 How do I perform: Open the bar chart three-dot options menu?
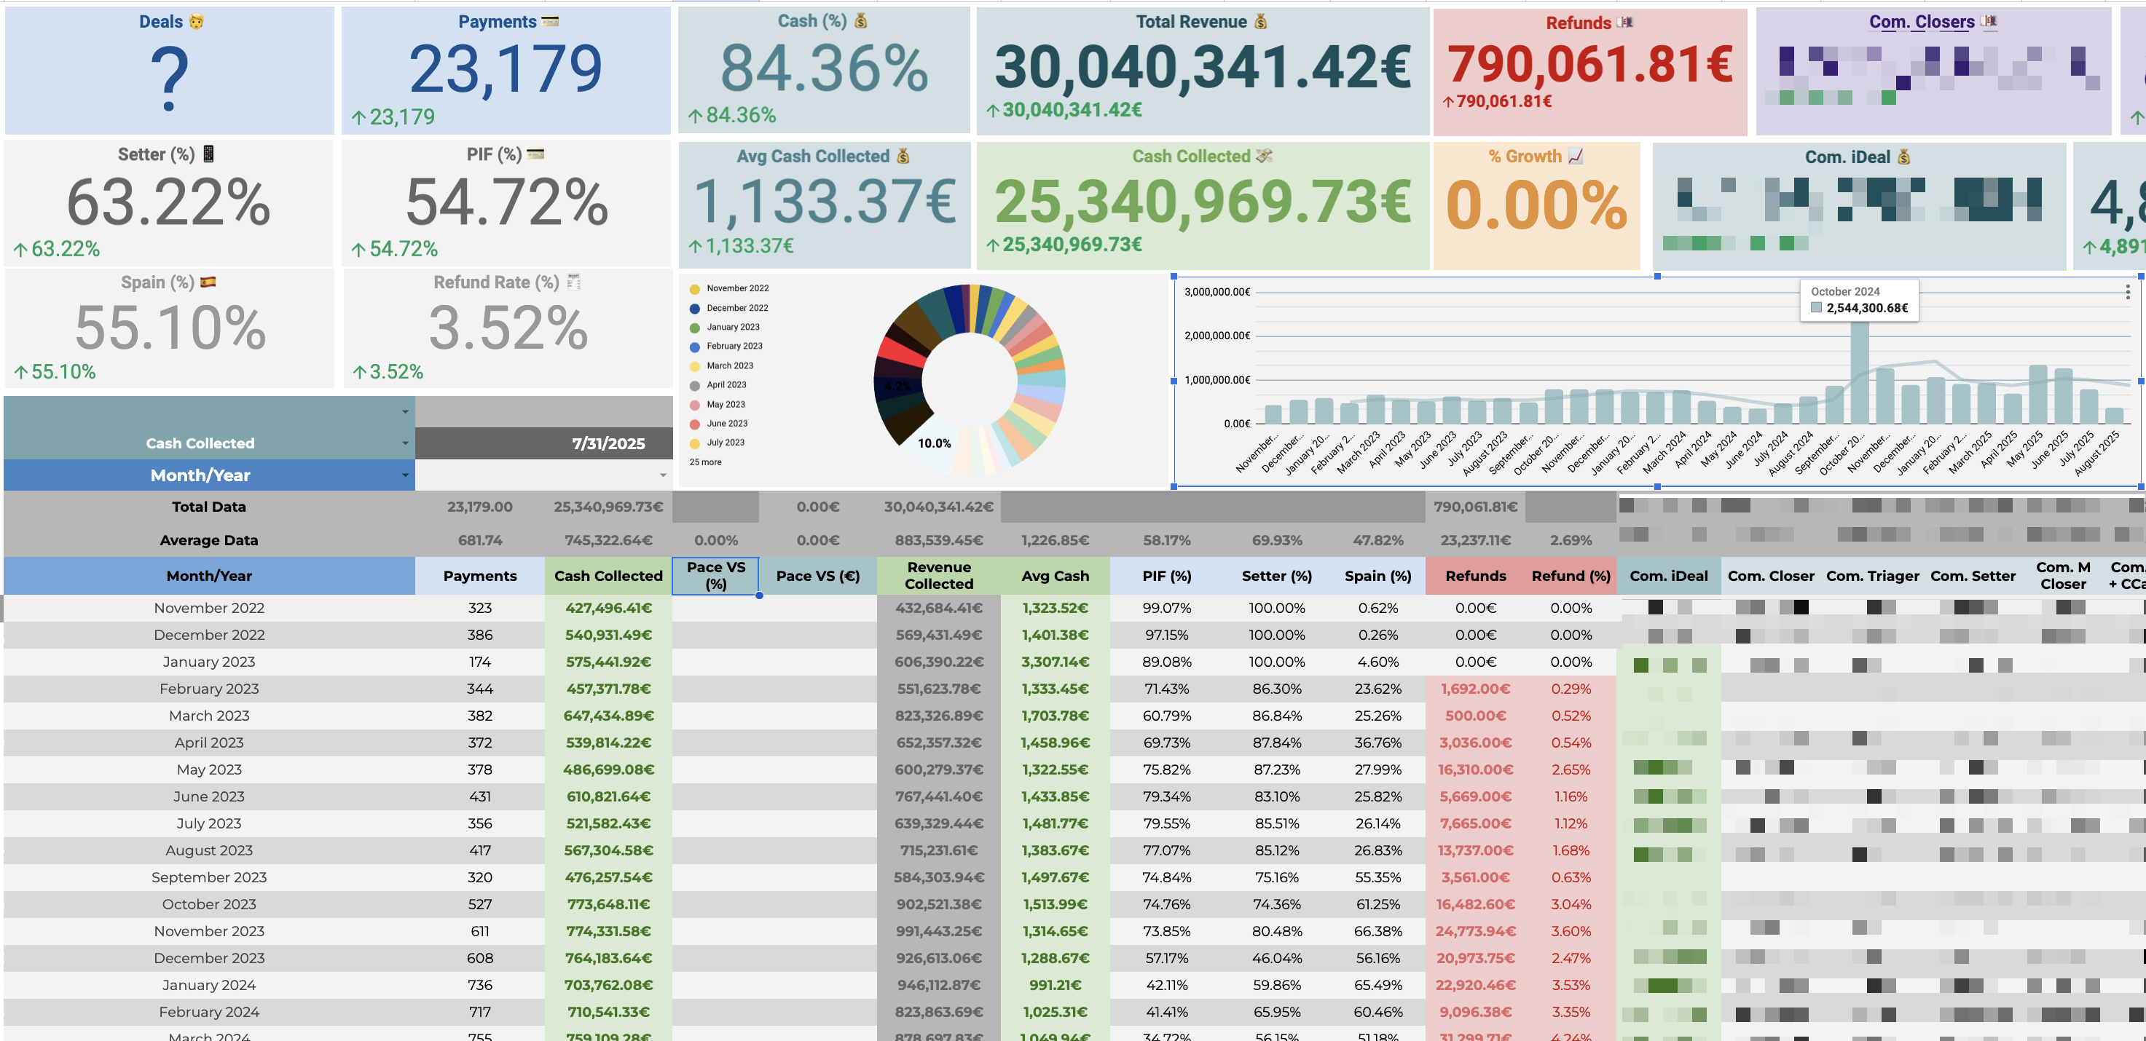2127,291
